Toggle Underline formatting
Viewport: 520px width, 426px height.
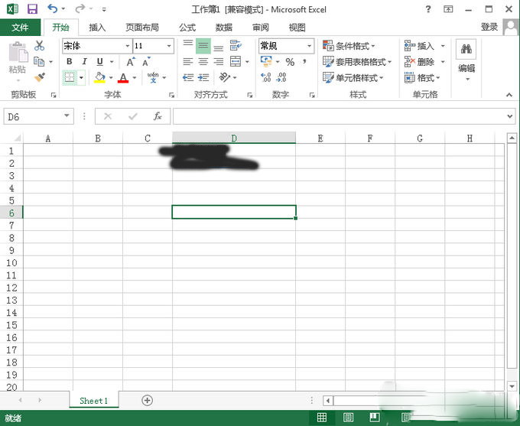(100, 62)
